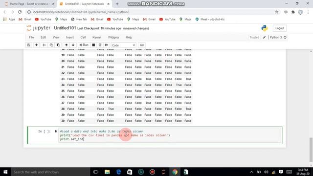Move selected cell up with the arrow icon
This screenshot has height=176, width=313.
[67, 45]
